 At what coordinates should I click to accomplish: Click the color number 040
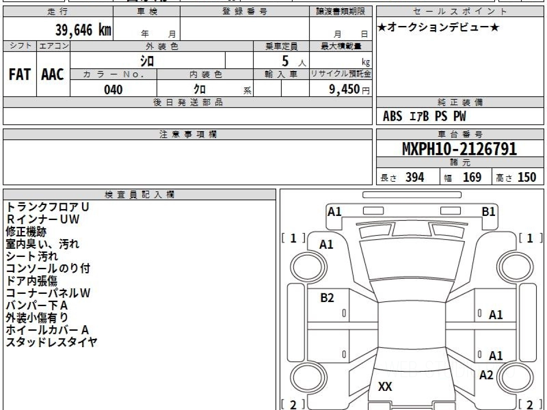coord(113,89)
